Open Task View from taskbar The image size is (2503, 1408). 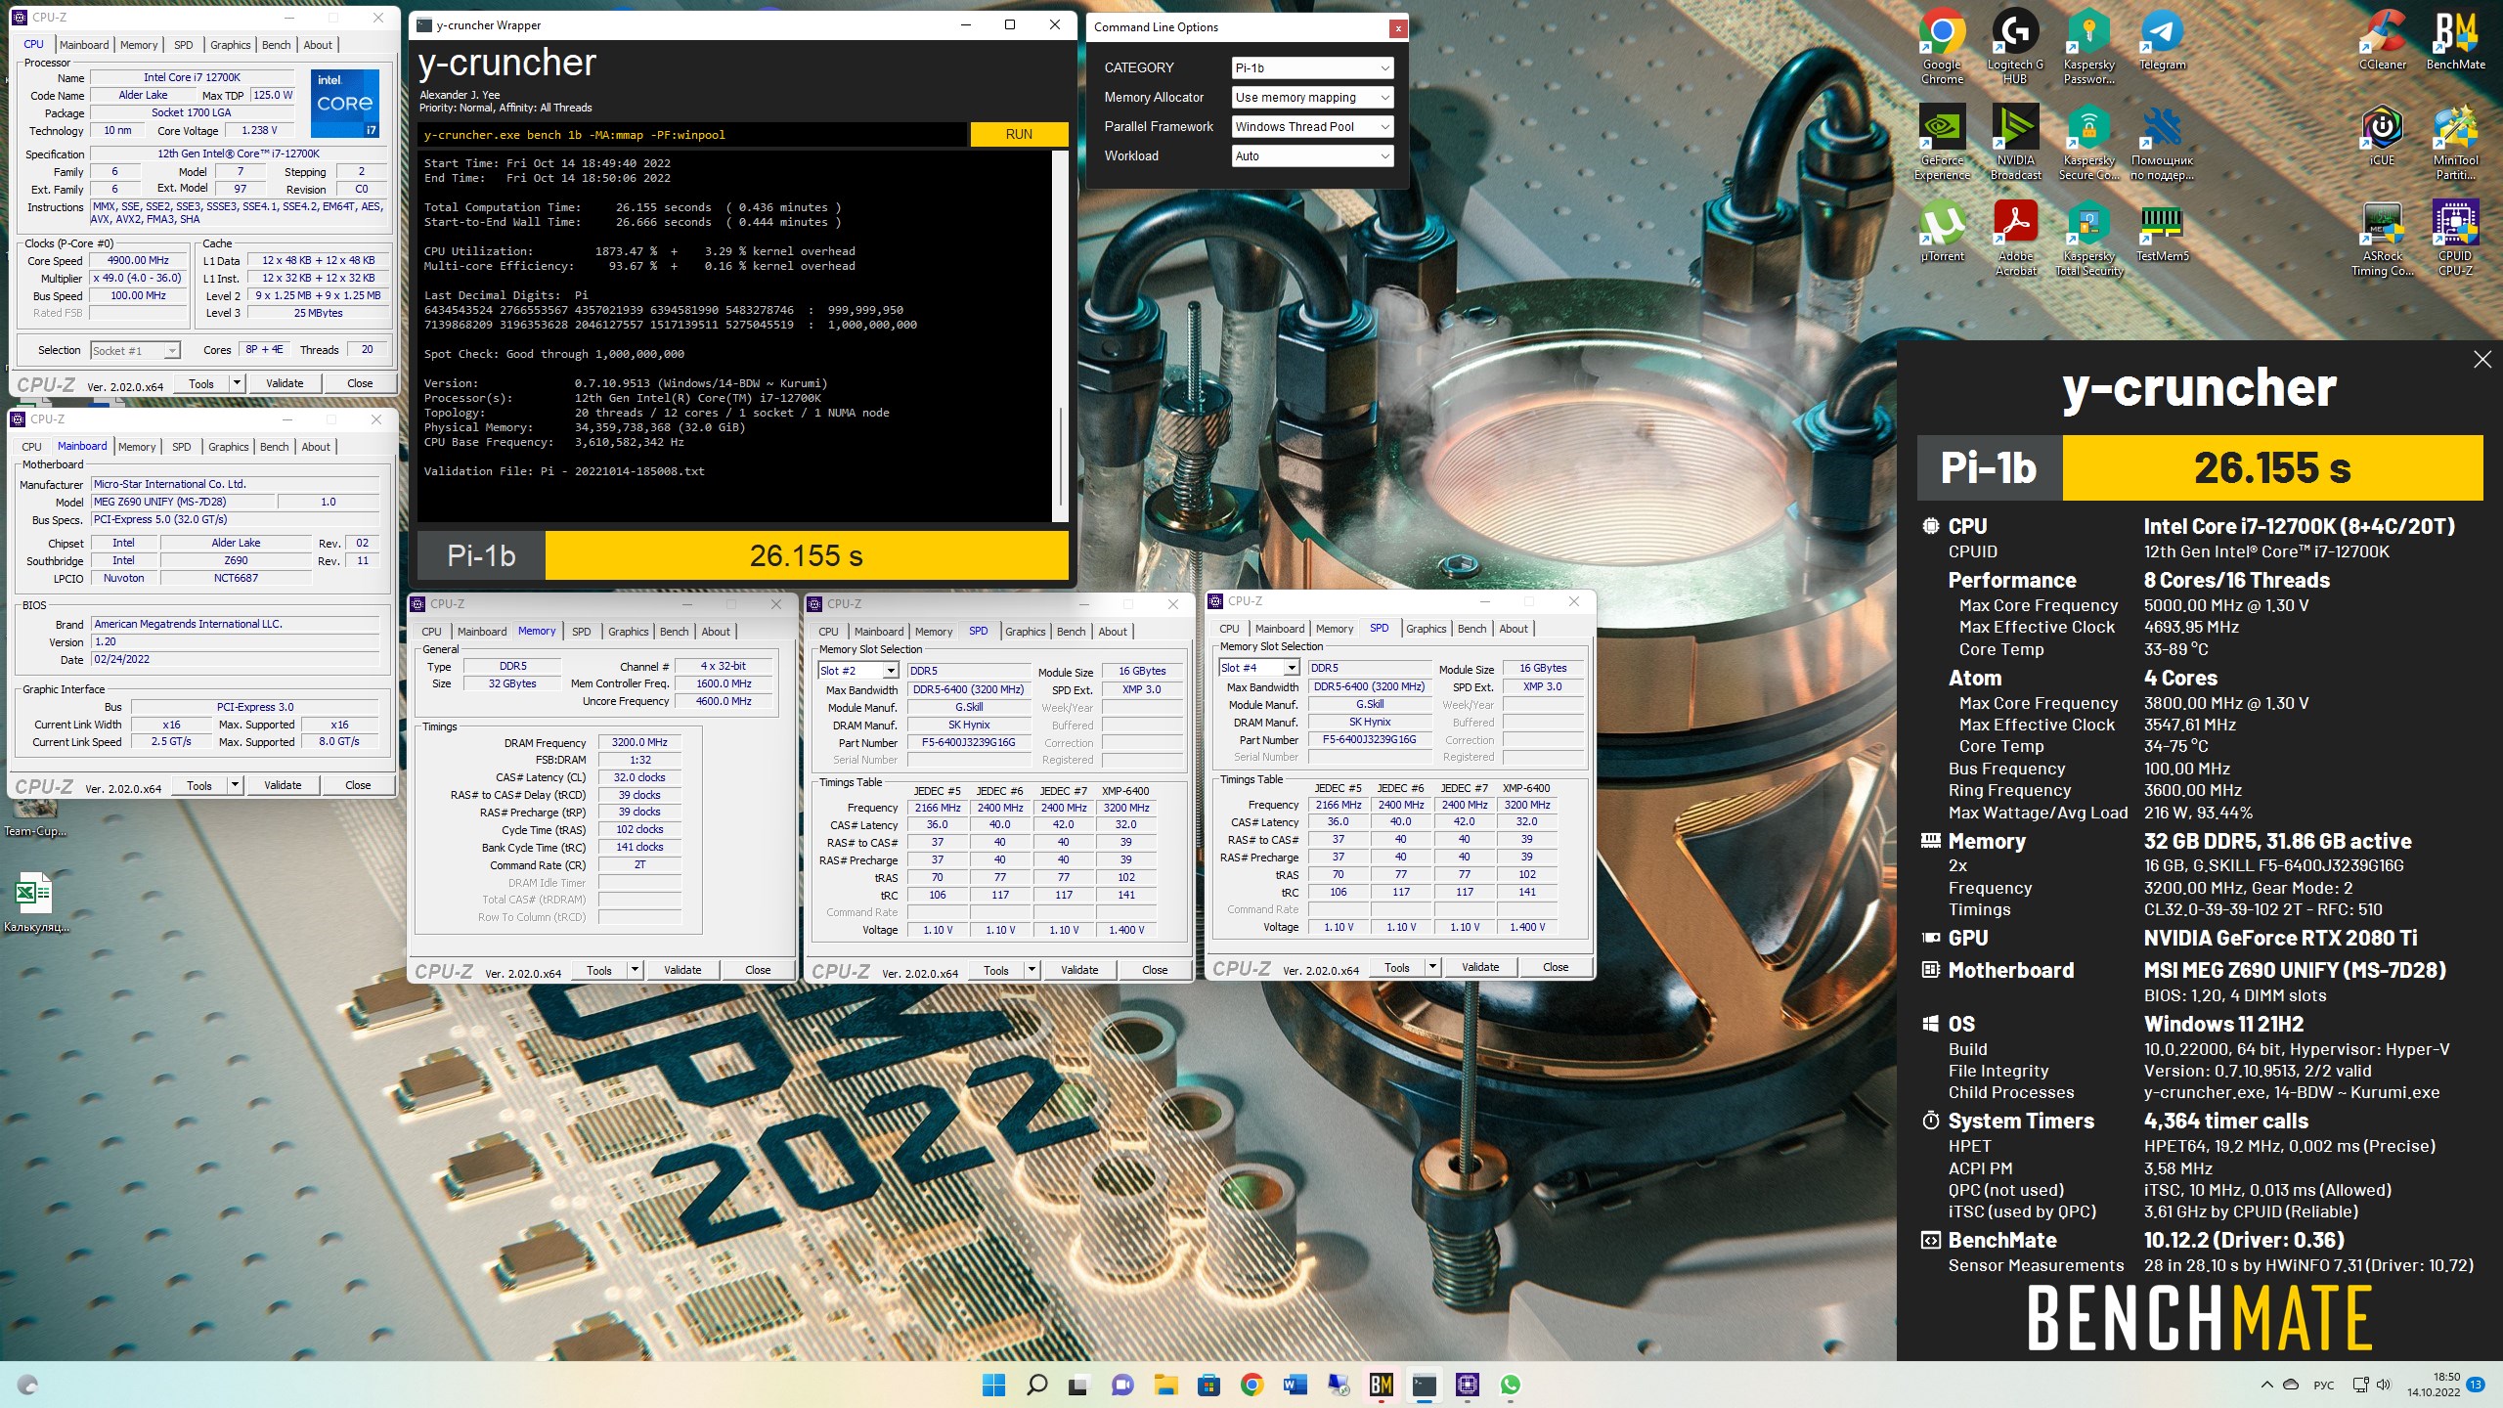[x=1079, y=1385]
